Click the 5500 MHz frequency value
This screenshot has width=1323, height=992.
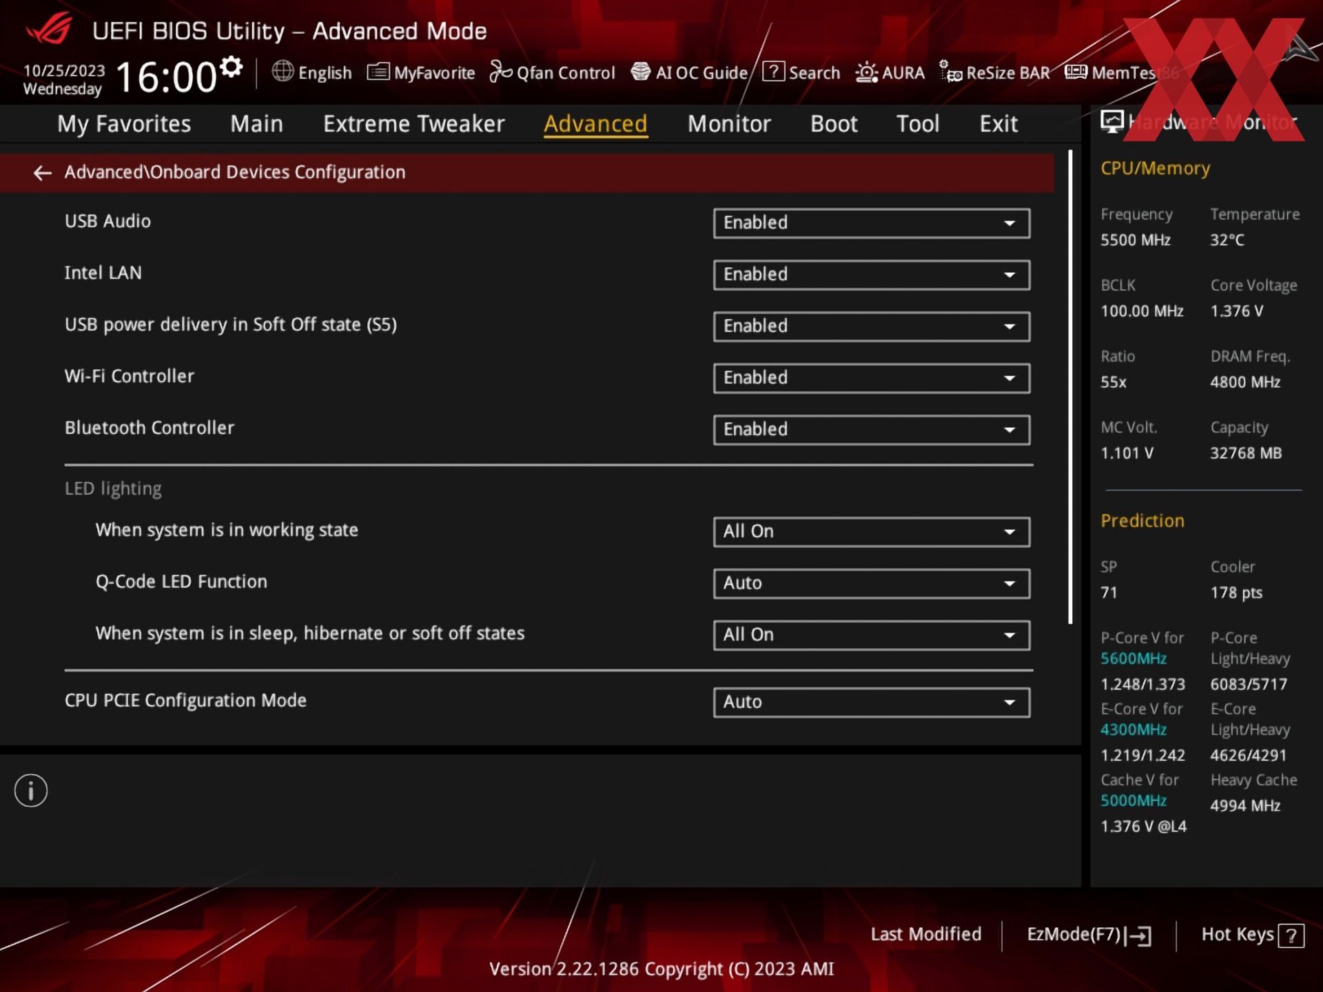coord(1136,240)
